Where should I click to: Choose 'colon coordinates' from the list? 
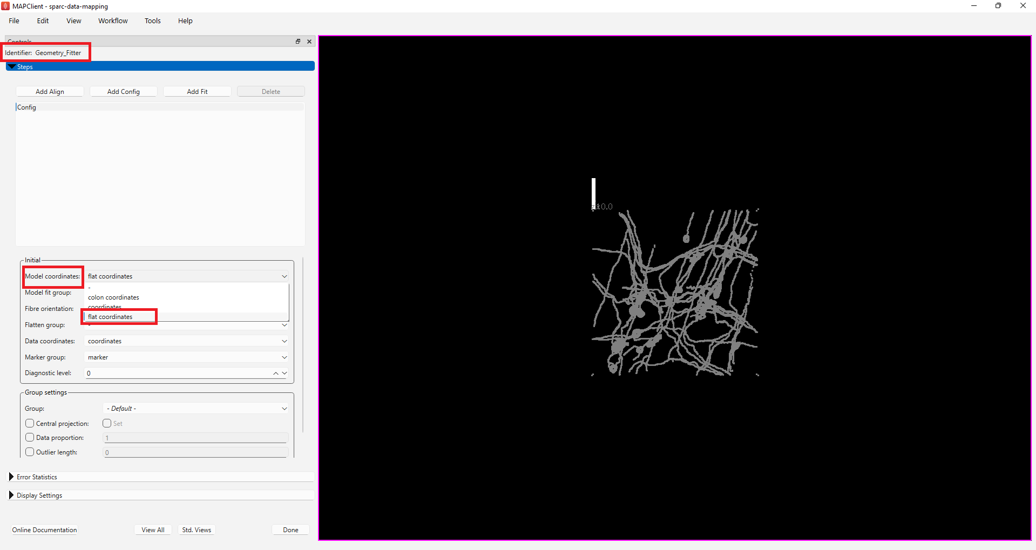coord(187,297)
